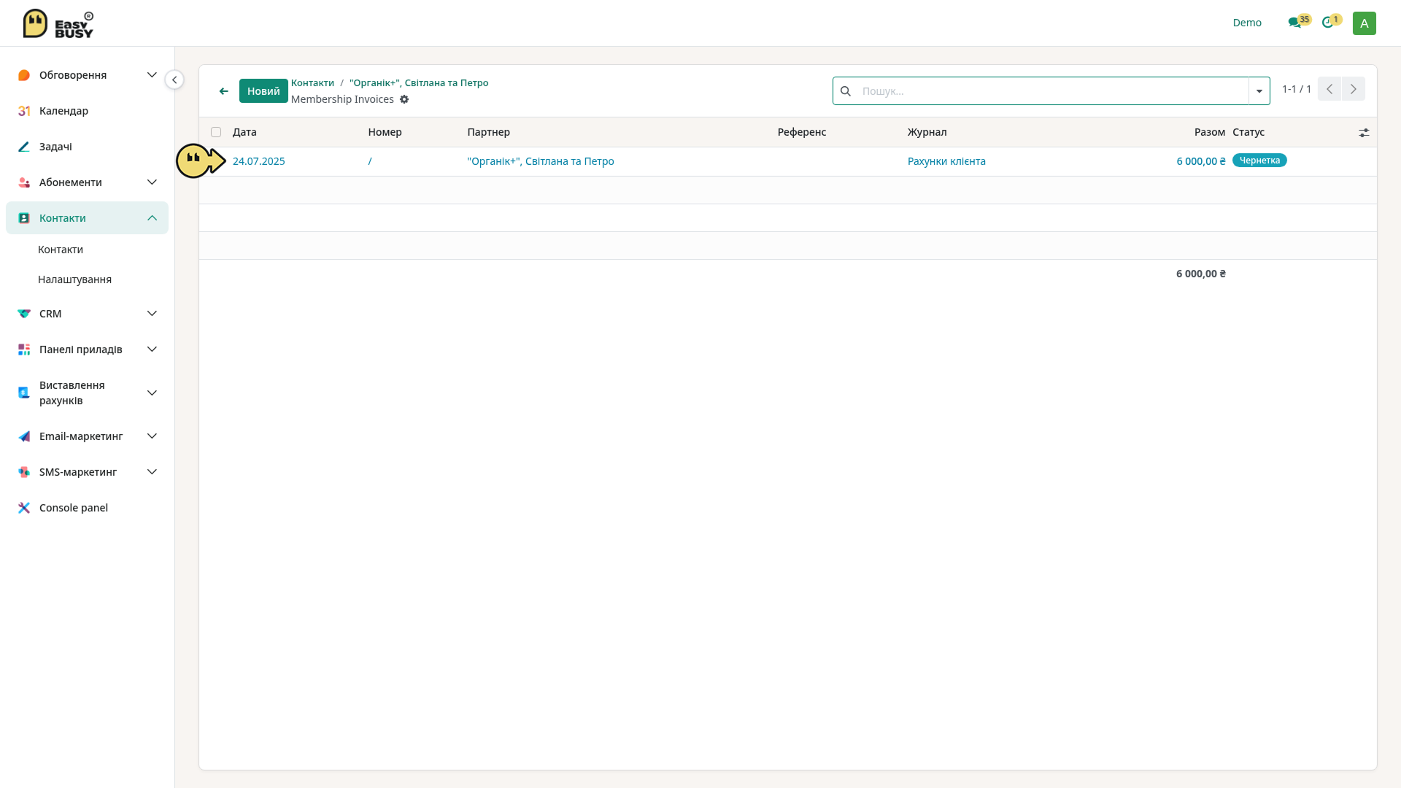The height and width of the screenshot is (788, 1401).
Task: Expand the Абонементи sidebar section
Action: tap(87, 182)
